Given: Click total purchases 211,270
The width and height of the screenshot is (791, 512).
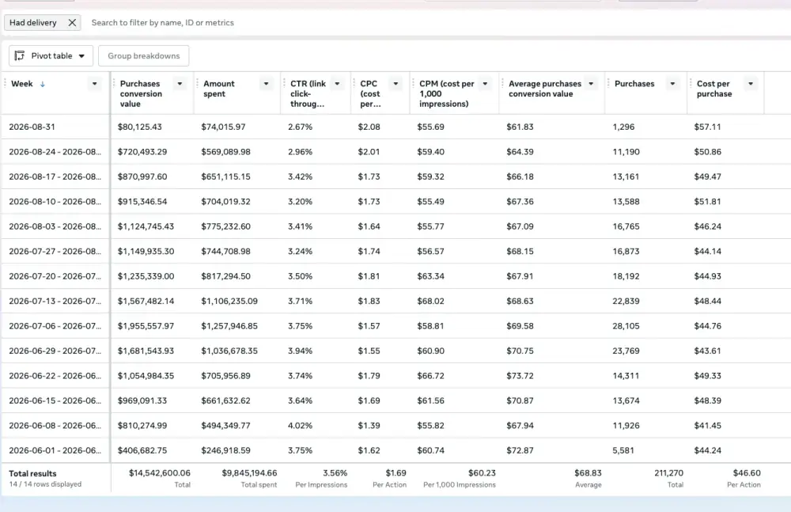Looking at the screenshot, I should tap(669, 473).
